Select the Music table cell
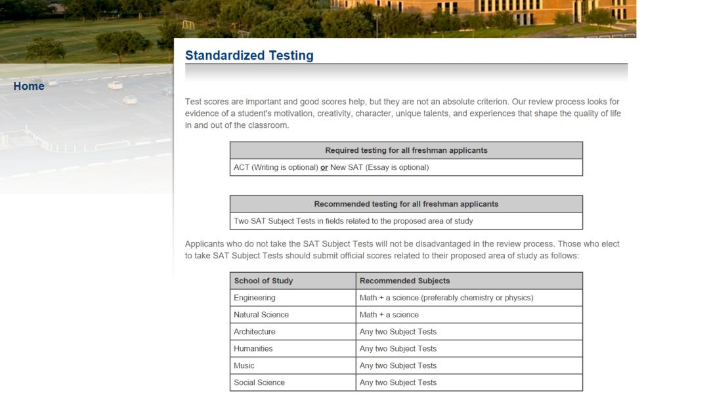 (x=293, y=365)
